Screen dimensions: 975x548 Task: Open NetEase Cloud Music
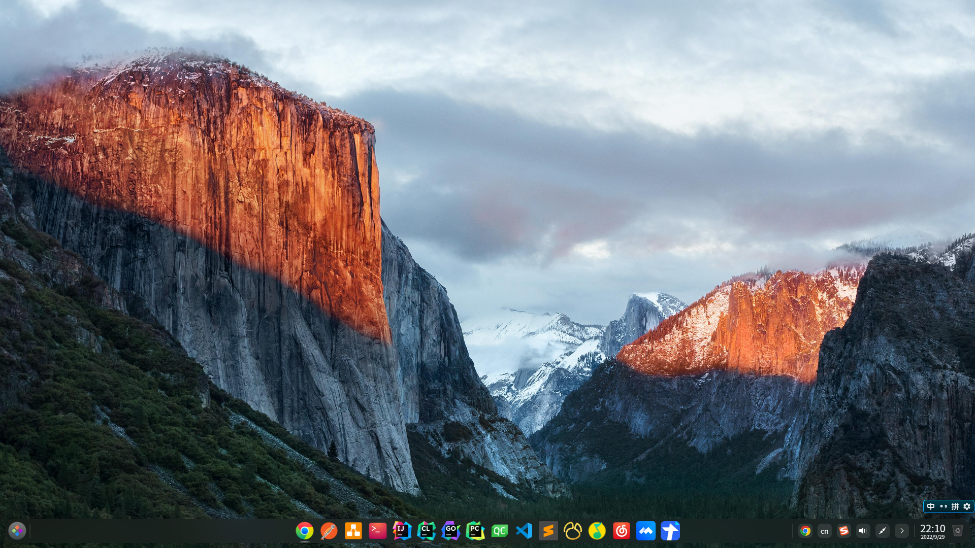coord(621,531)
